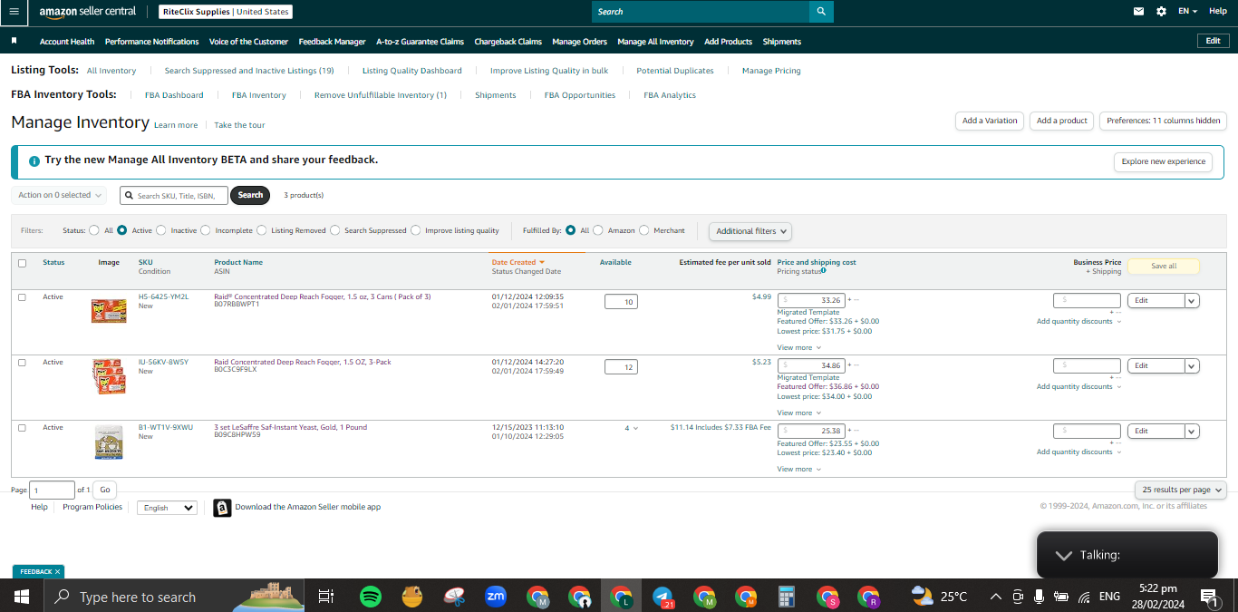Expand the Additional filters dropdown

tap(750, 231)
